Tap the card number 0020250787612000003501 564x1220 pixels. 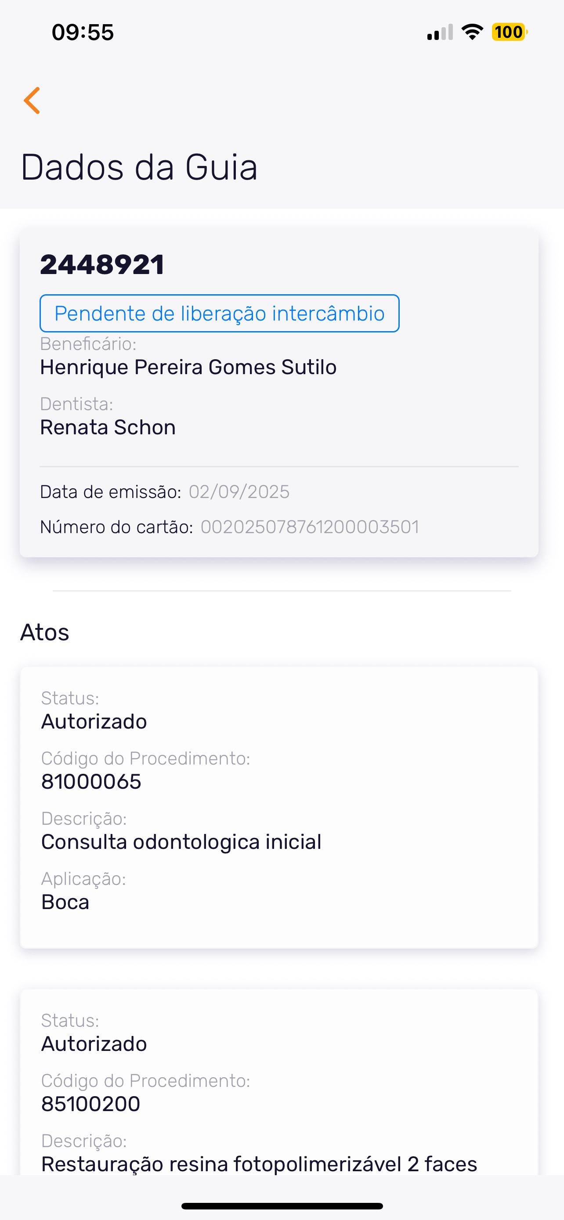[310, 527]
